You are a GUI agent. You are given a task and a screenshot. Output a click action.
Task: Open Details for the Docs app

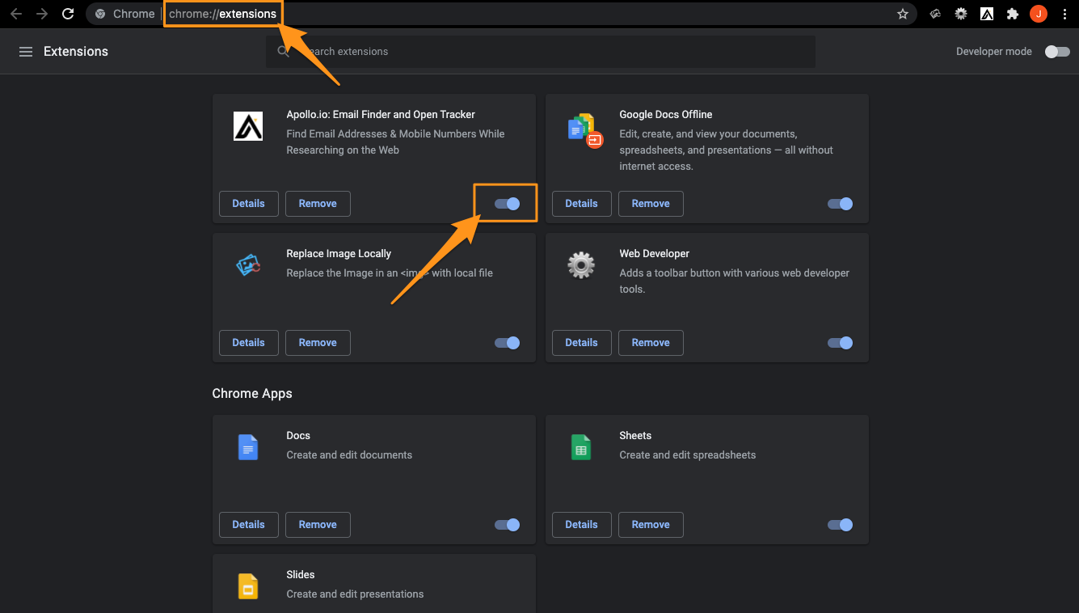248,525
